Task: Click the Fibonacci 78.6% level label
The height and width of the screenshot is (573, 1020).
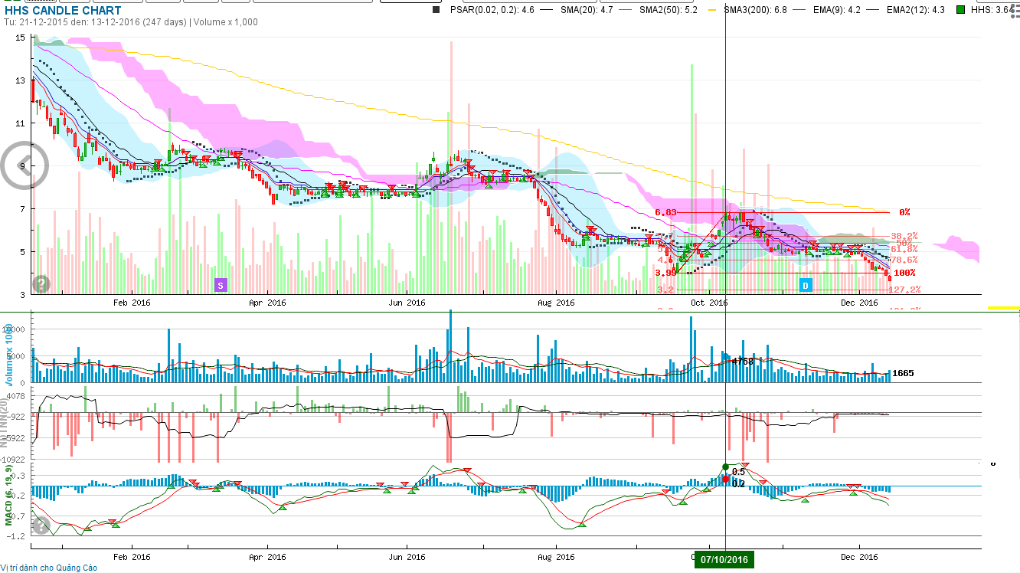Action: (904, 260)
